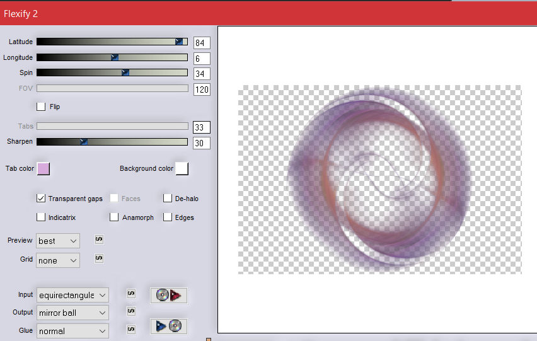The height and width of the screenshot is (341, 537).
Task: Click the Spin slider track
Action: coord(112,72)
